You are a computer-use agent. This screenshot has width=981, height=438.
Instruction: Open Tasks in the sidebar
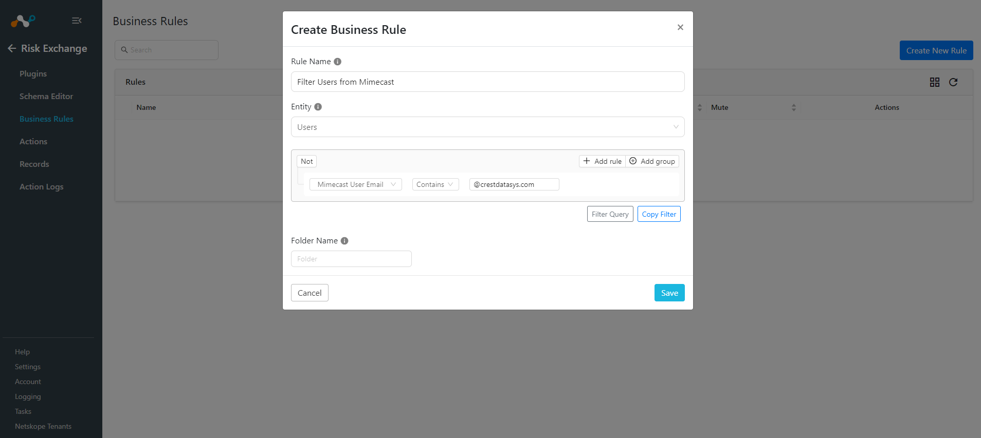pyautogui.click(x=23, y=411)
